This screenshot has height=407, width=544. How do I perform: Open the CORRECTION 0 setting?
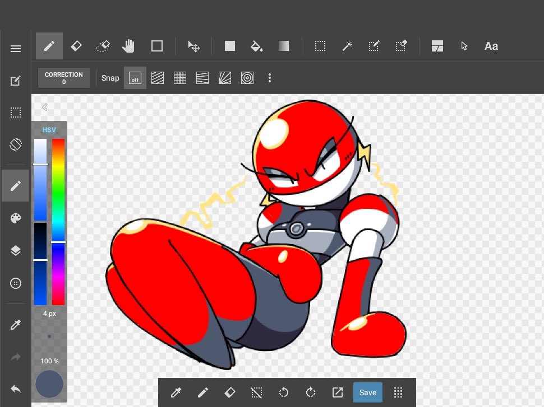pyautogui.click(x=64, y=78)
